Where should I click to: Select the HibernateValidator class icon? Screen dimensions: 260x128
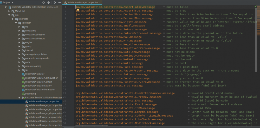[23, 74]
